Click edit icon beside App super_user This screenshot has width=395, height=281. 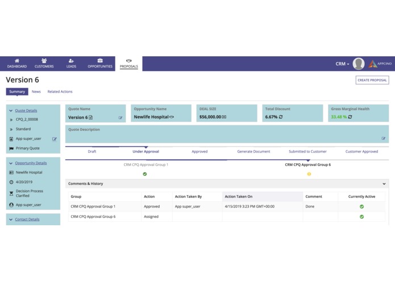[55, 139]
